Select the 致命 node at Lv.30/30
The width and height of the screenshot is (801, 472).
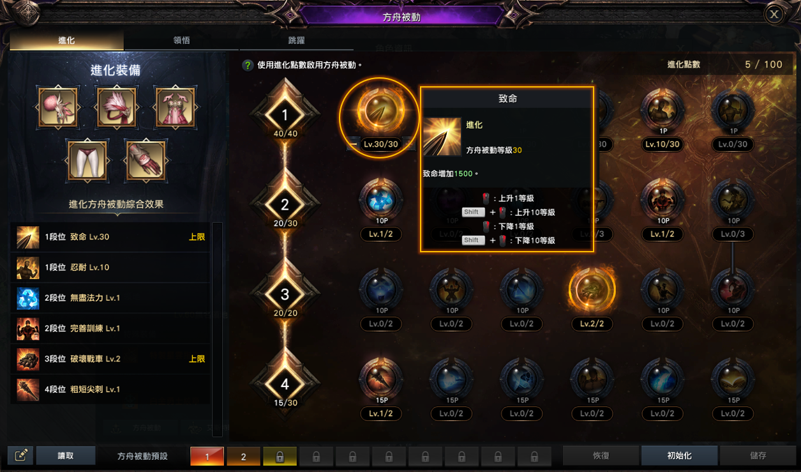click(x=381, y=111)
